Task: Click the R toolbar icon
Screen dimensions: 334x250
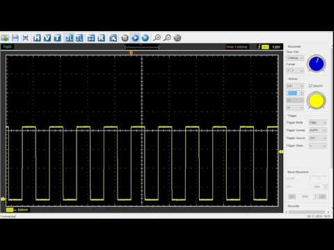Action: pyautogui.click(x=101, y=37)
